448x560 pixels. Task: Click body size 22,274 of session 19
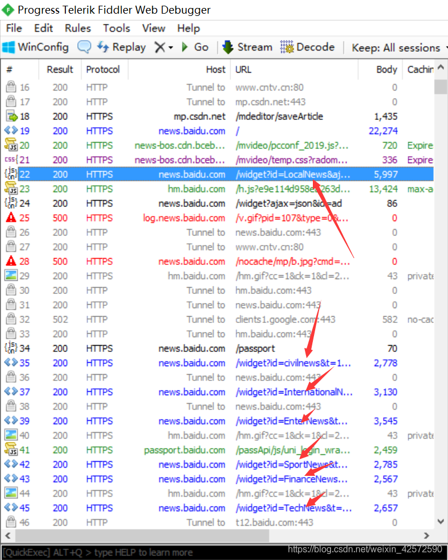383,131
